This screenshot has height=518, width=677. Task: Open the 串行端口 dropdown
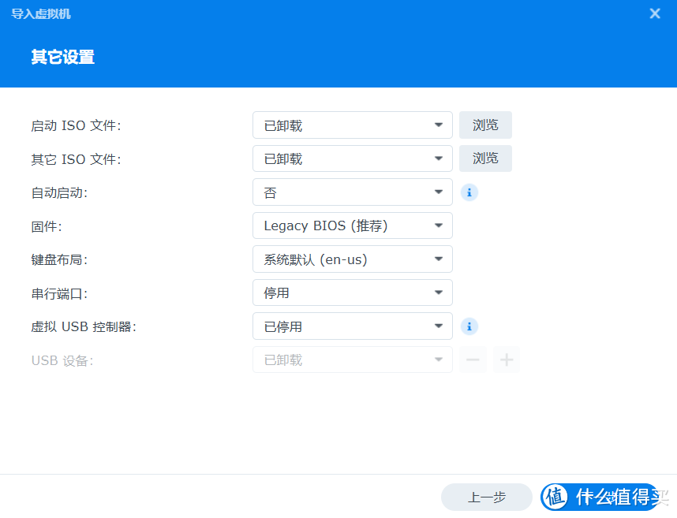click(352, 293)
